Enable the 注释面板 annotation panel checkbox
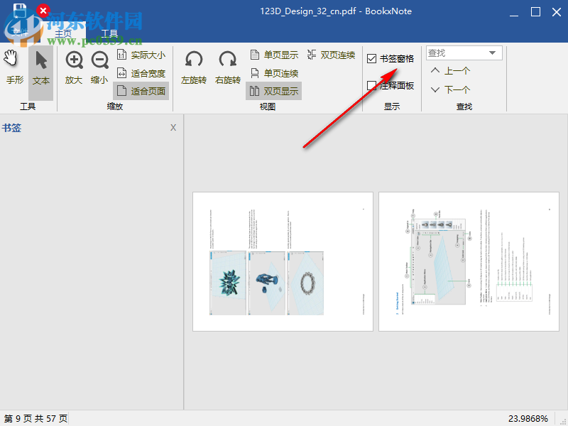568x426 pixels. pyautogui.click(x=373, y=85)
